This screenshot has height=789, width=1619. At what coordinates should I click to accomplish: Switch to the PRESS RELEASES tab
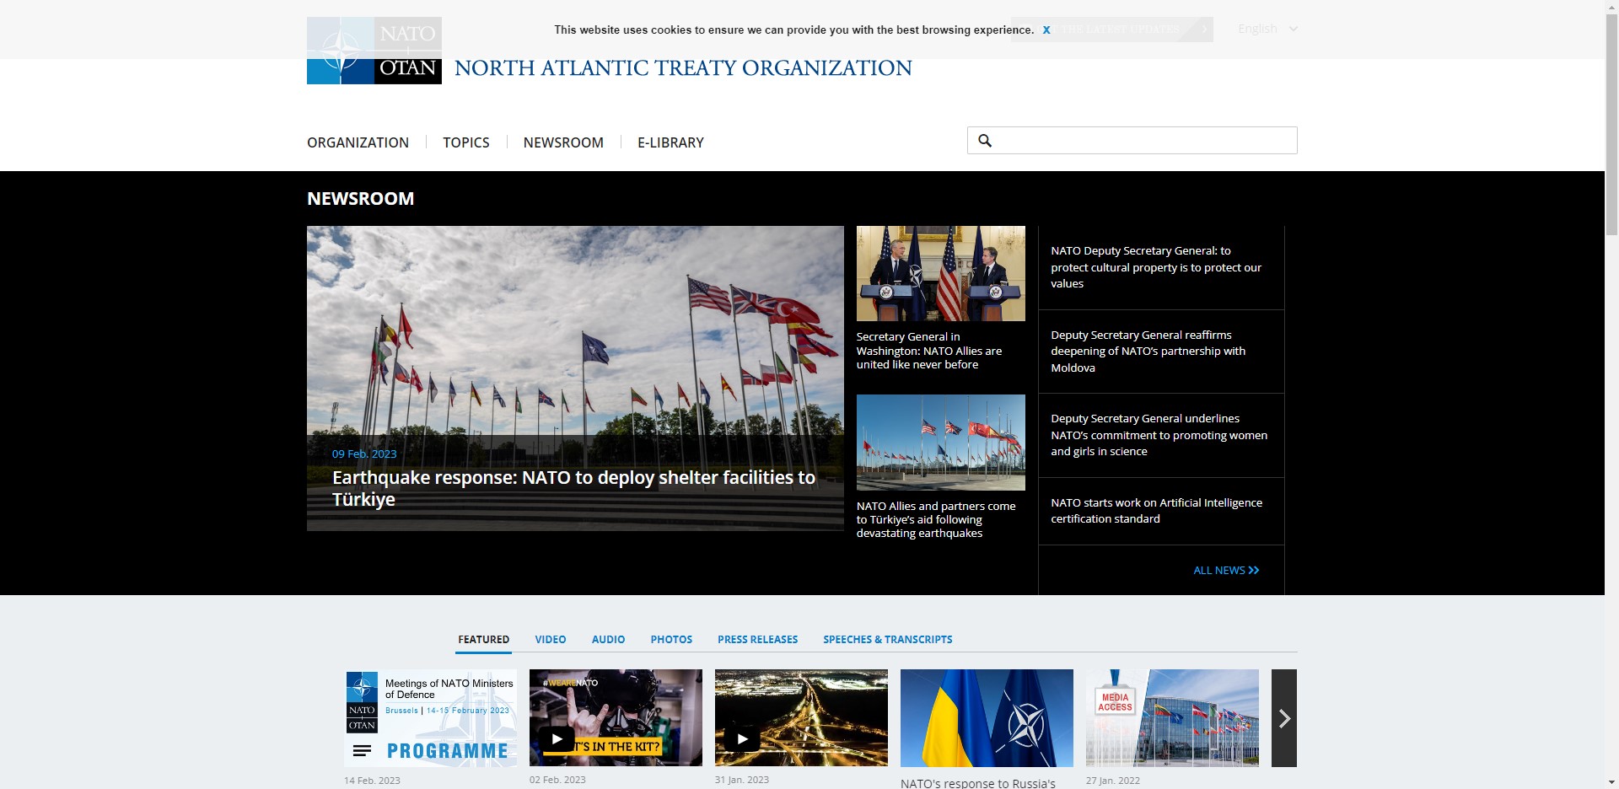pos(757,640)
